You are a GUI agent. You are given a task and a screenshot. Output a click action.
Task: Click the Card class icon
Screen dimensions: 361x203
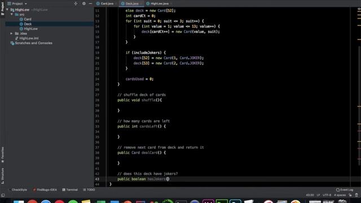(x=21, y=19)
